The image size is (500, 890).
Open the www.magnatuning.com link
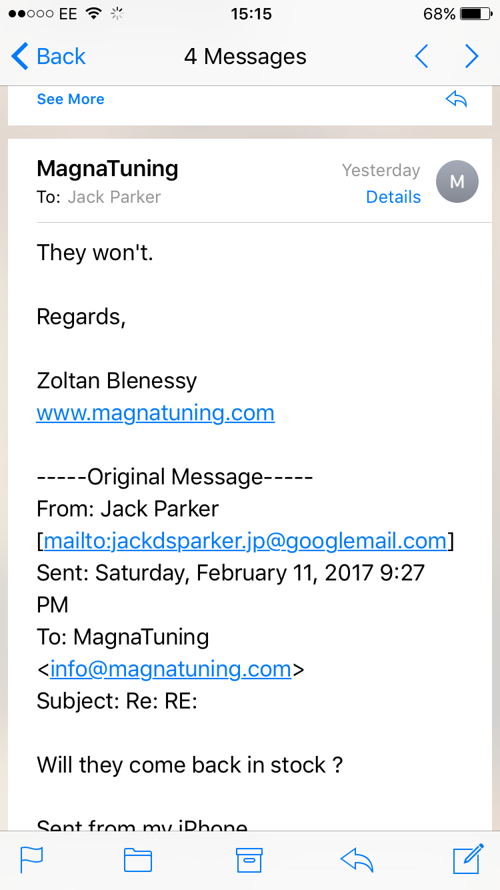click(x=155, y=413)
